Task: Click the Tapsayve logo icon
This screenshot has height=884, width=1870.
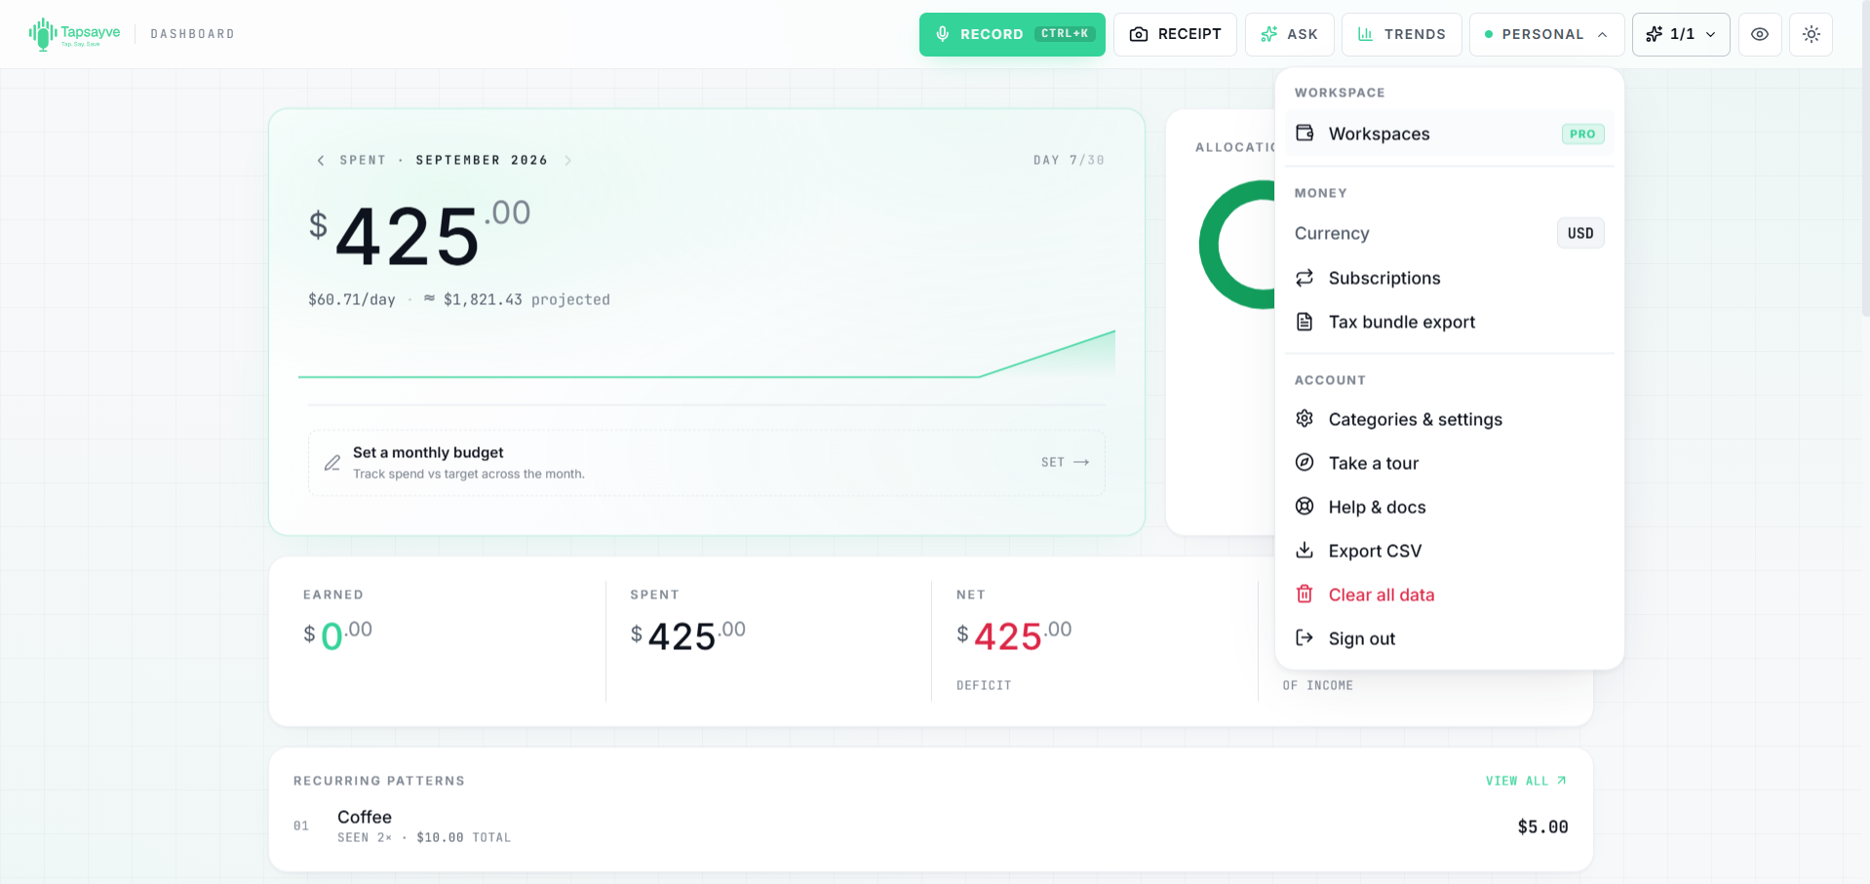Action: point(42,34)
